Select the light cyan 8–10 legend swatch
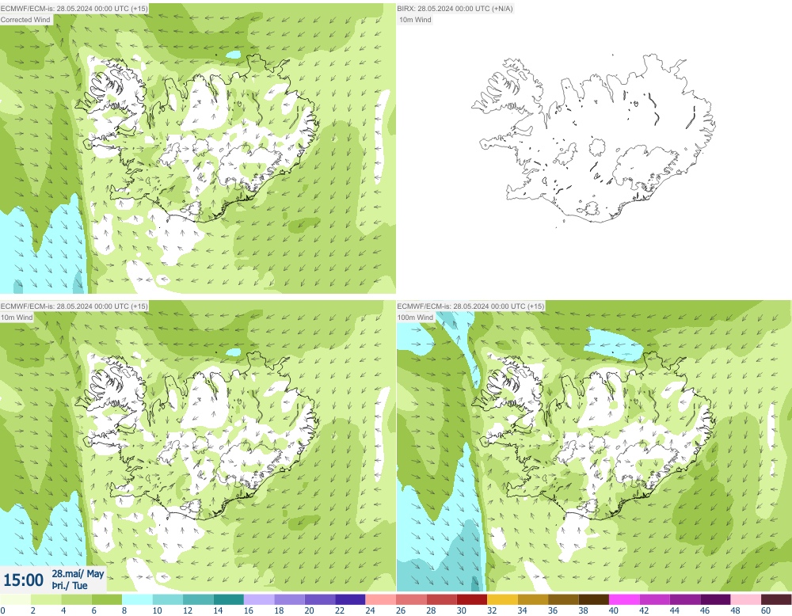The height and width of the screenshot is (616, 792). 137,599
